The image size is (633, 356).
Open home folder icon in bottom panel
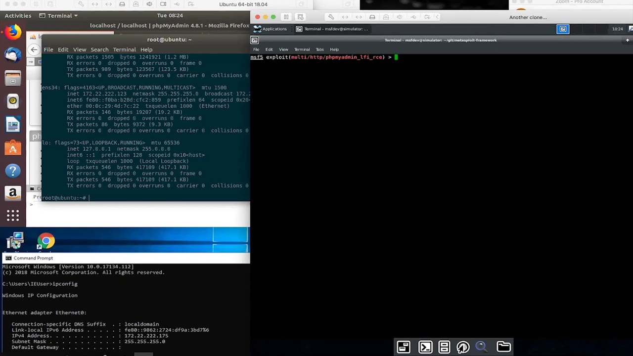503,347
